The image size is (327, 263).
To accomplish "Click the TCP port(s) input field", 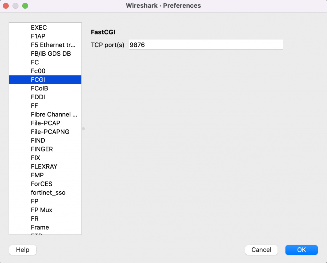I will pyautogui.click(x=206, y=45).
